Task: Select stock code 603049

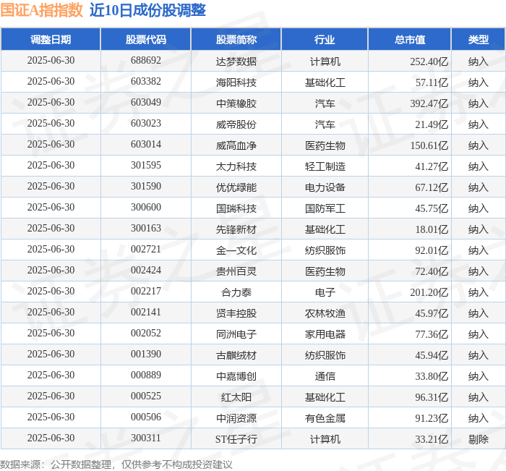Action: pyautogui.click(x=146, y=103)
